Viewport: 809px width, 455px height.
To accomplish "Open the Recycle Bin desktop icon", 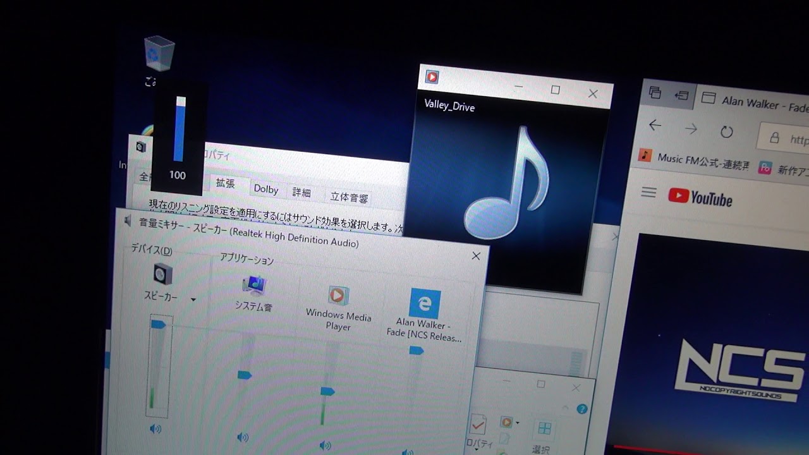I will (159, 54).
